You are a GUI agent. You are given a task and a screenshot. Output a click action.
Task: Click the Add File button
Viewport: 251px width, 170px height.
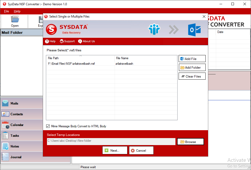[192, 59]
